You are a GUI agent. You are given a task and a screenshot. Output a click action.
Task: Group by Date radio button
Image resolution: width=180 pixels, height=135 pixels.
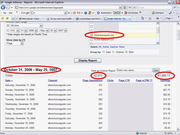(103, 52)
